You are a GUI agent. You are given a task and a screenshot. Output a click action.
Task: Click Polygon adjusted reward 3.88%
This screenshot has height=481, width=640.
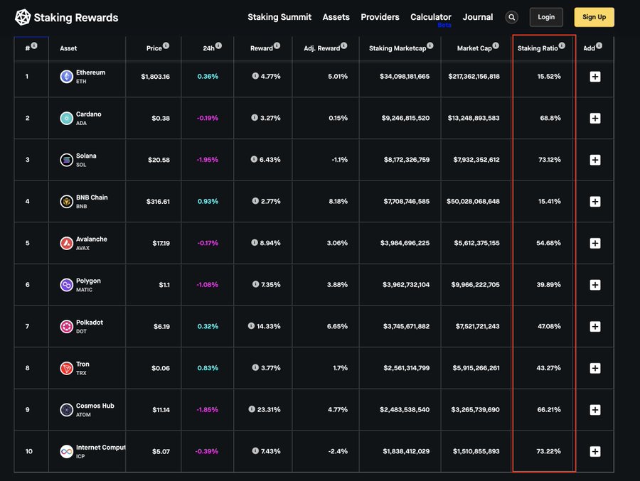(x=337, y=285)
